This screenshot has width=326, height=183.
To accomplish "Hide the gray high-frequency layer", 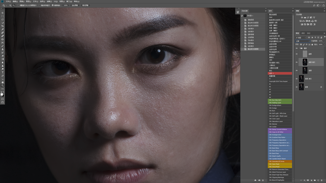I will click(297, 54).
